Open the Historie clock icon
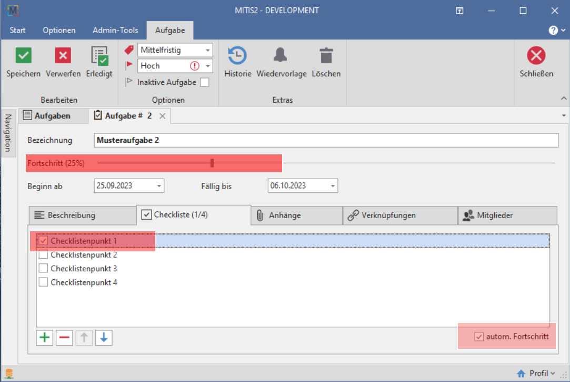 (x=237, y=55)
